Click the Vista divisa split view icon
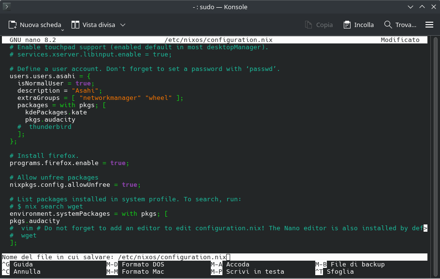Image resolution: width=440 pixels, height=279 pixels. [75, 25]
